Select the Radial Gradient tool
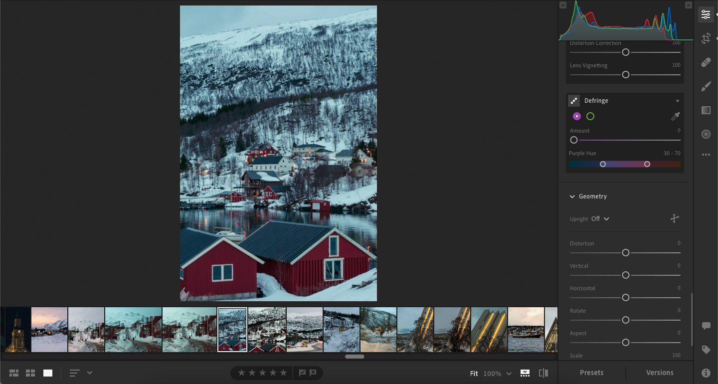This screenshot has width=718, height=384. point(706,134)
